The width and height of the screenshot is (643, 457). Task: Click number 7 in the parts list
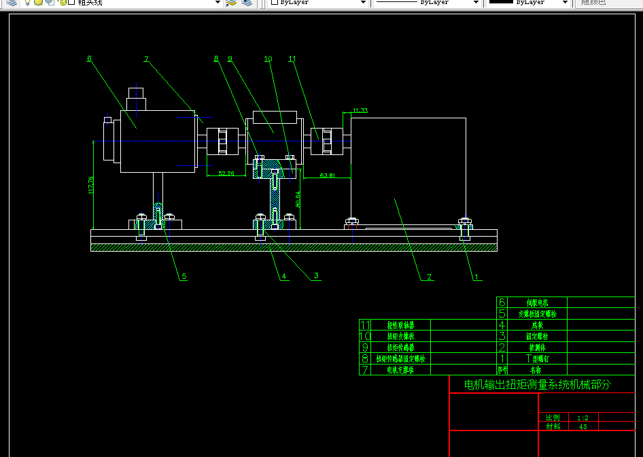(x=365, y=370)
